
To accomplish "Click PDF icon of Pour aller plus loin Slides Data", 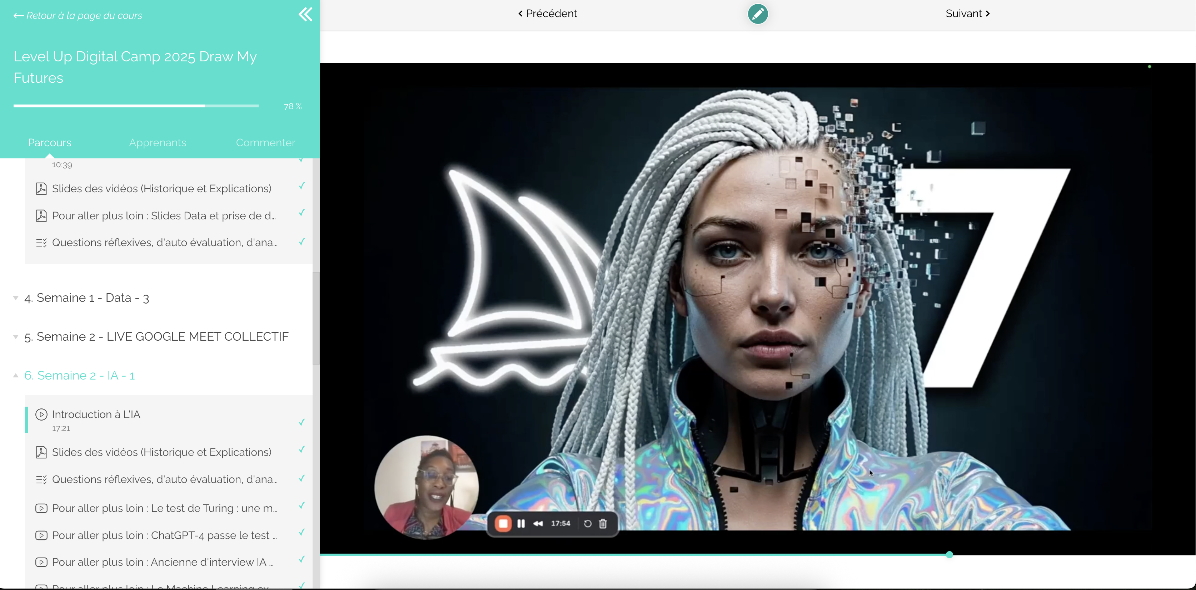I will click(x=41, y=215).
